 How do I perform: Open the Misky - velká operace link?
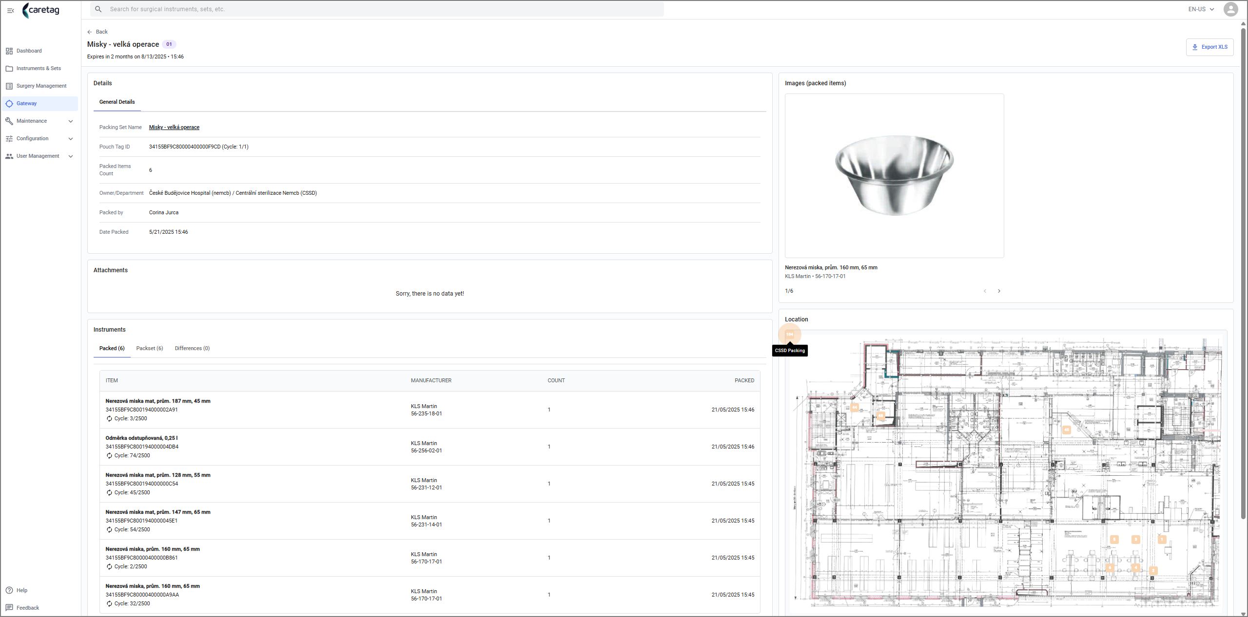[174, 128]
